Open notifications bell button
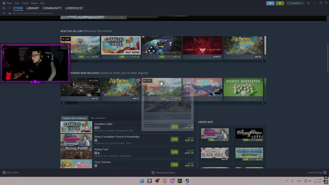329x185 pixels. [x=280, y=3]
